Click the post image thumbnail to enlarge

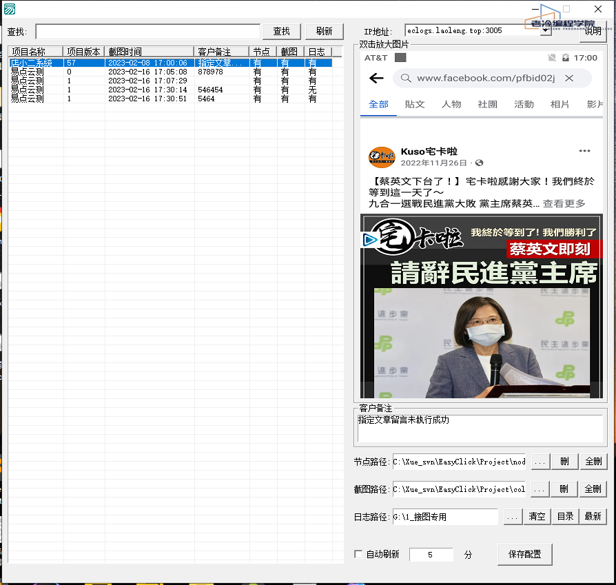pos(481,306)
